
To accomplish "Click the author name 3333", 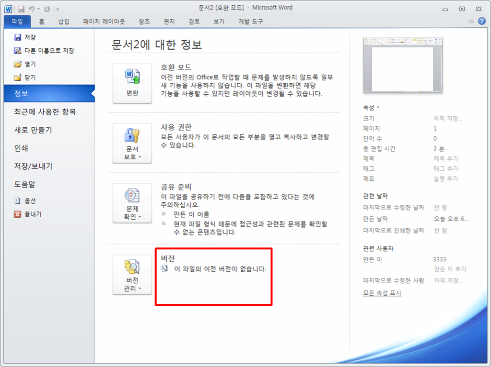I will [439, 259].
